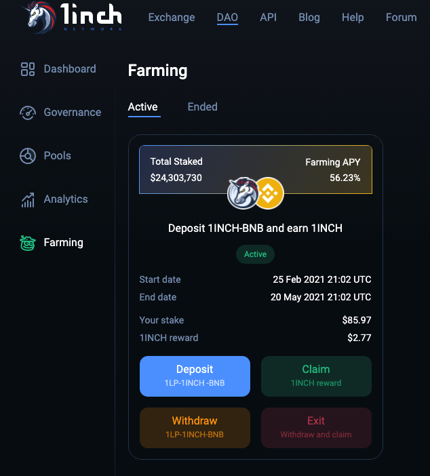Viewport: 430px width, 476px height.
Task: Open the API link in header
Action: click(x=268, y=18)
